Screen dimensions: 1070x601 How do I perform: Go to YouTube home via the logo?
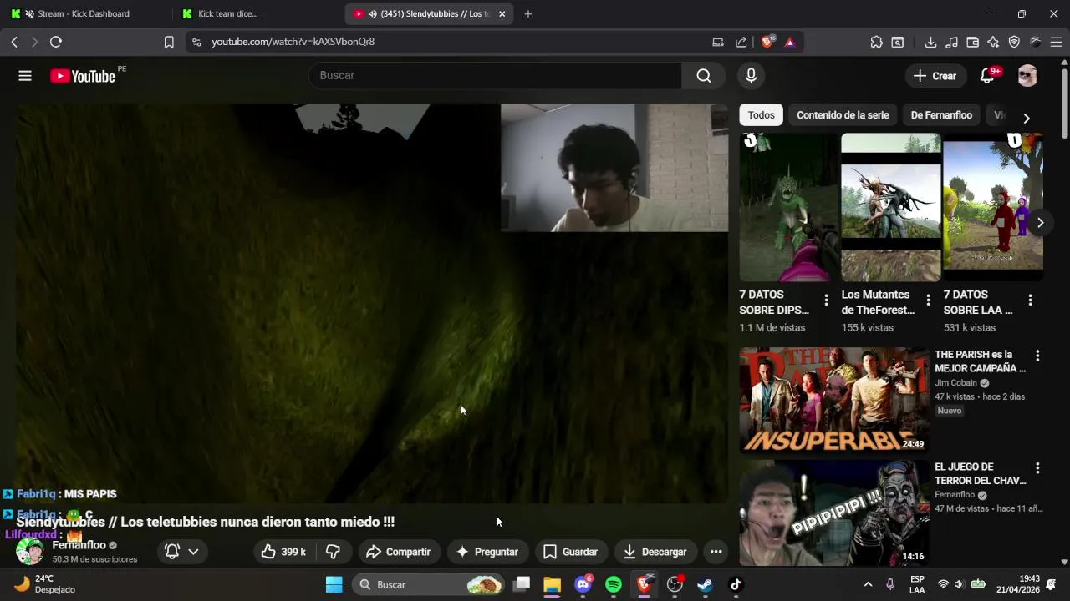click(83, 76)
